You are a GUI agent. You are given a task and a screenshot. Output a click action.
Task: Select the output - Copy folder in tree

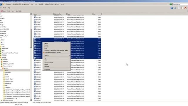(x=9, y=79)
